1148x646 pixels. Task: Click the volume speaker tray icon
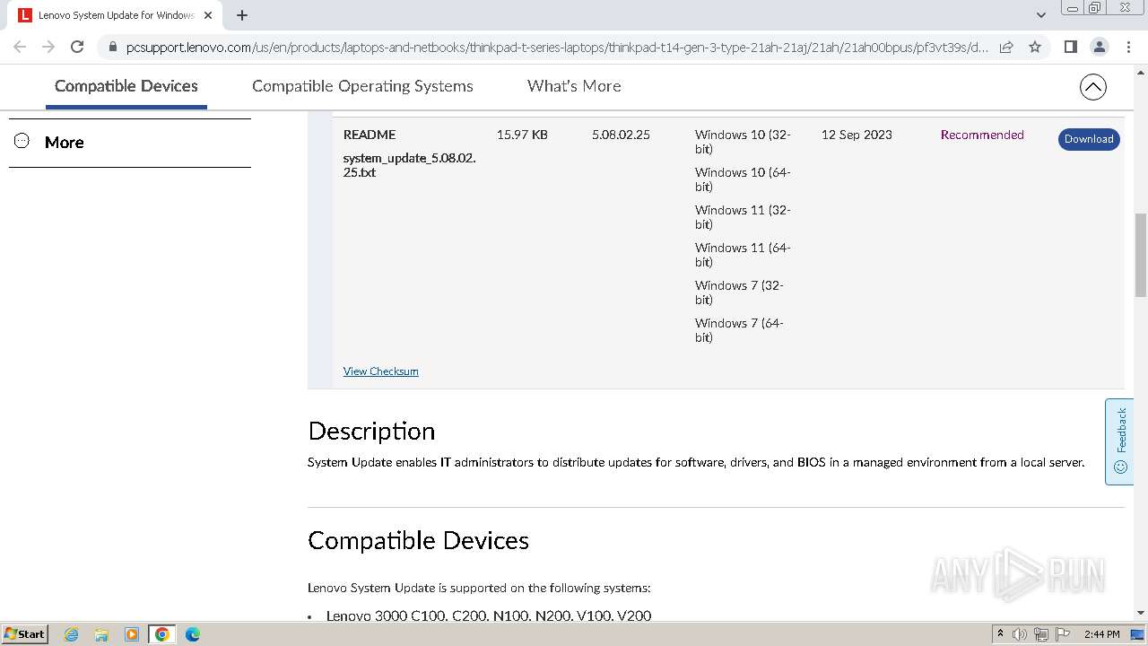(x=1020, y=634)
